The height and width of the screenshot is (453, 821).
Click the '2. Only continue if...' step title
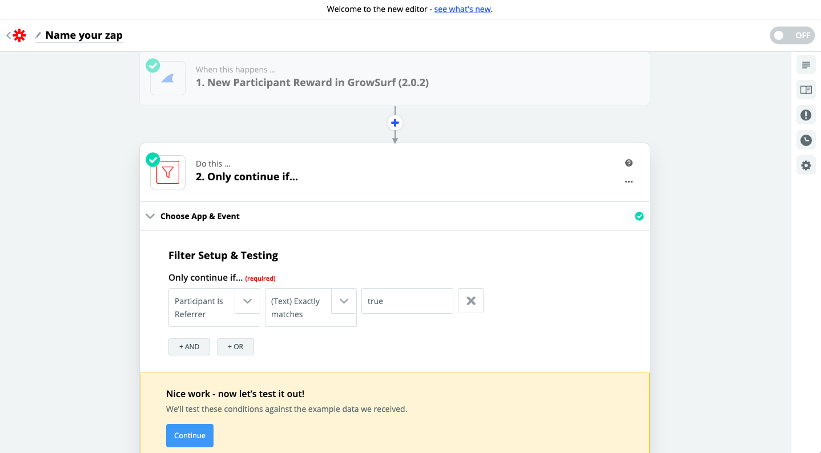point(247,177)
